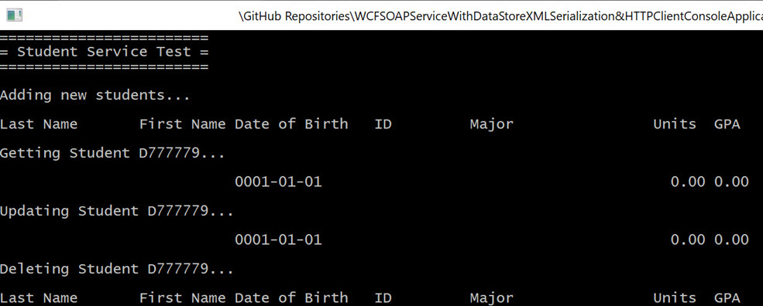Click First Name header below Adding new students
763x306 pixels.
[x=183, y=124]
